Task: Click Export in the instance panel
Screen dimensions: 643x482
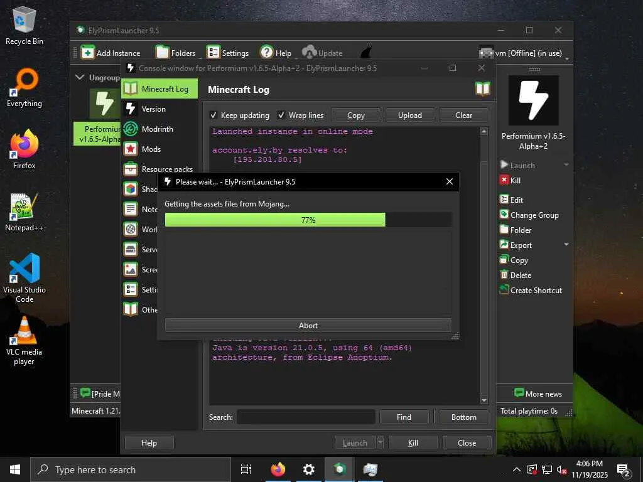Action: (x=516, y=245)
